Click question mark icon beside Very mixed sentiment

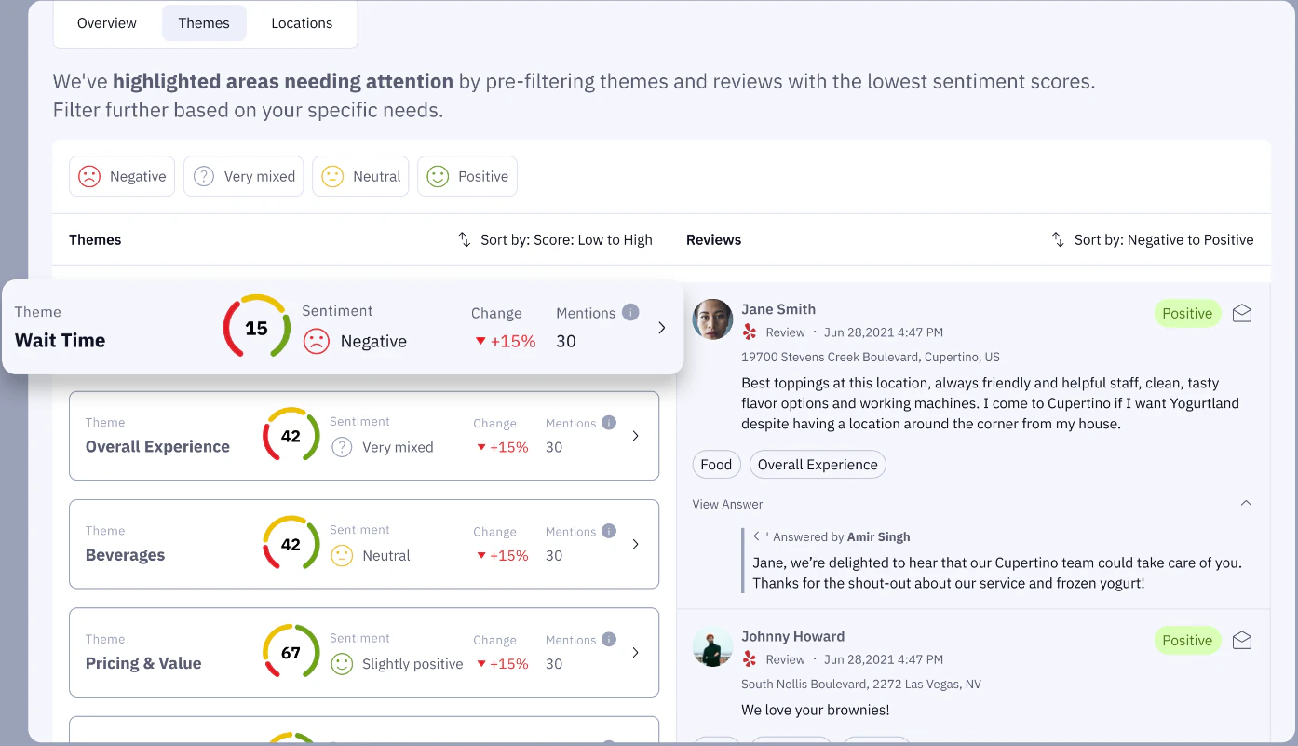pos(342,447)
